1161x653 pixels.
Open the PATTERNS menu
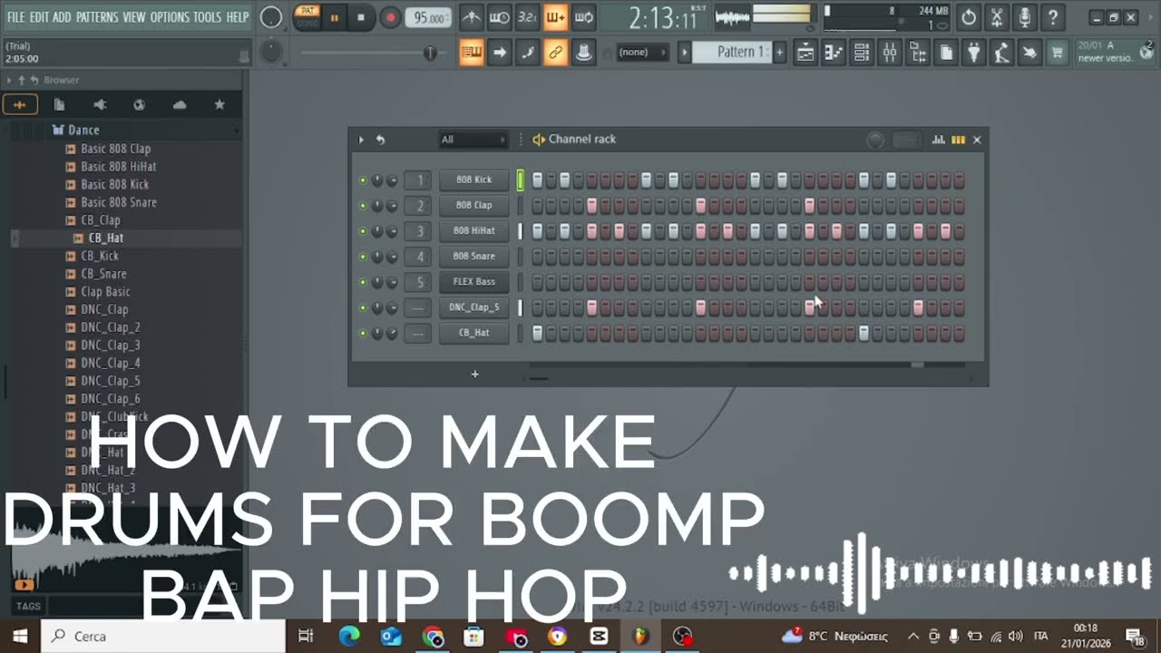pos(97,17)
